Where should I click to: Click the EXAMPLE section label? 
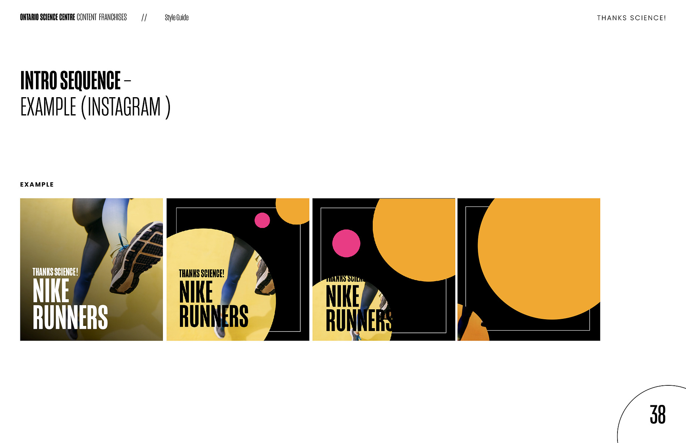coord(37,184)
